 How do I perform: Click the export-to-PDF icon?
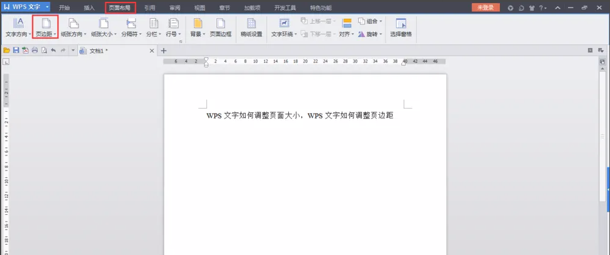tap(26, 50)
